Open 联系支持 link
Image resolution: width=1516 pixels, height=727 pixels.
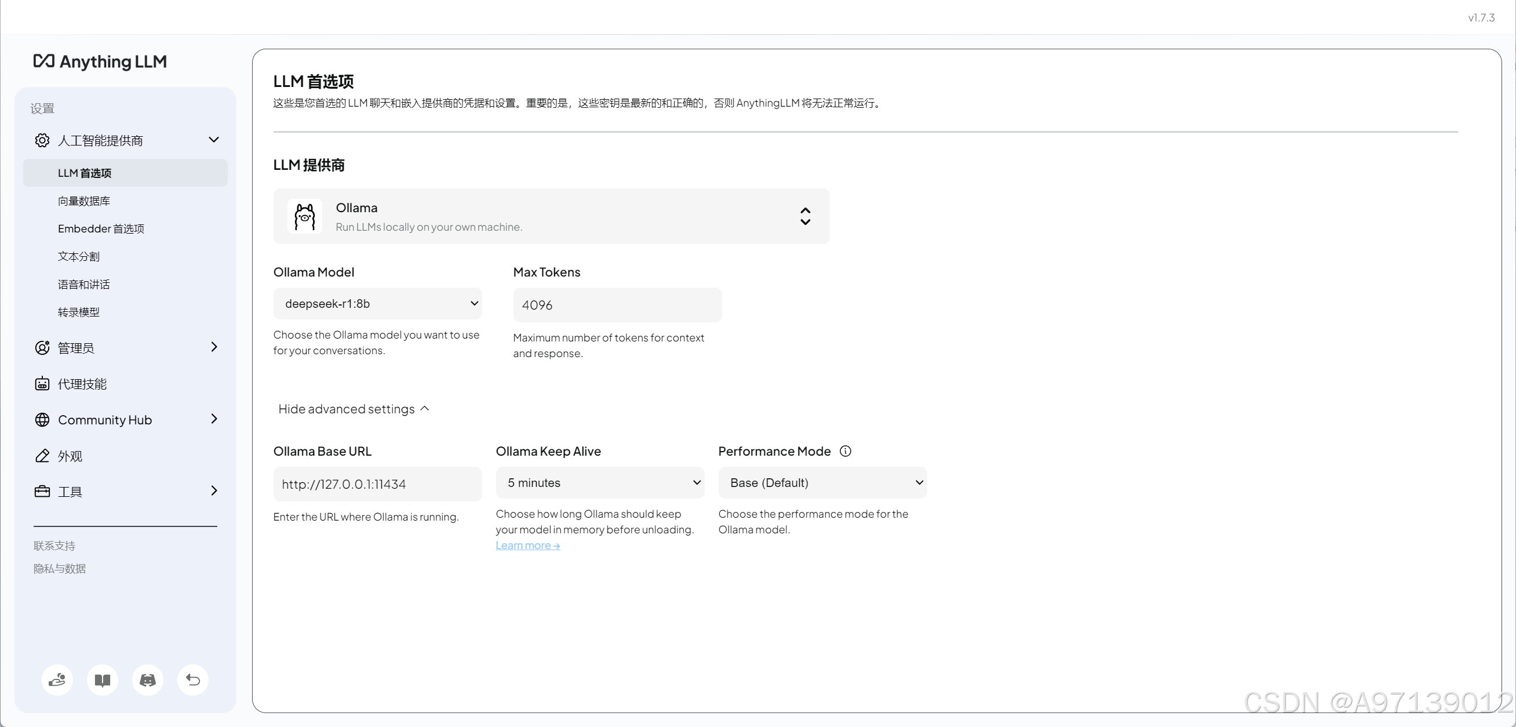click(x=54, y=546)
